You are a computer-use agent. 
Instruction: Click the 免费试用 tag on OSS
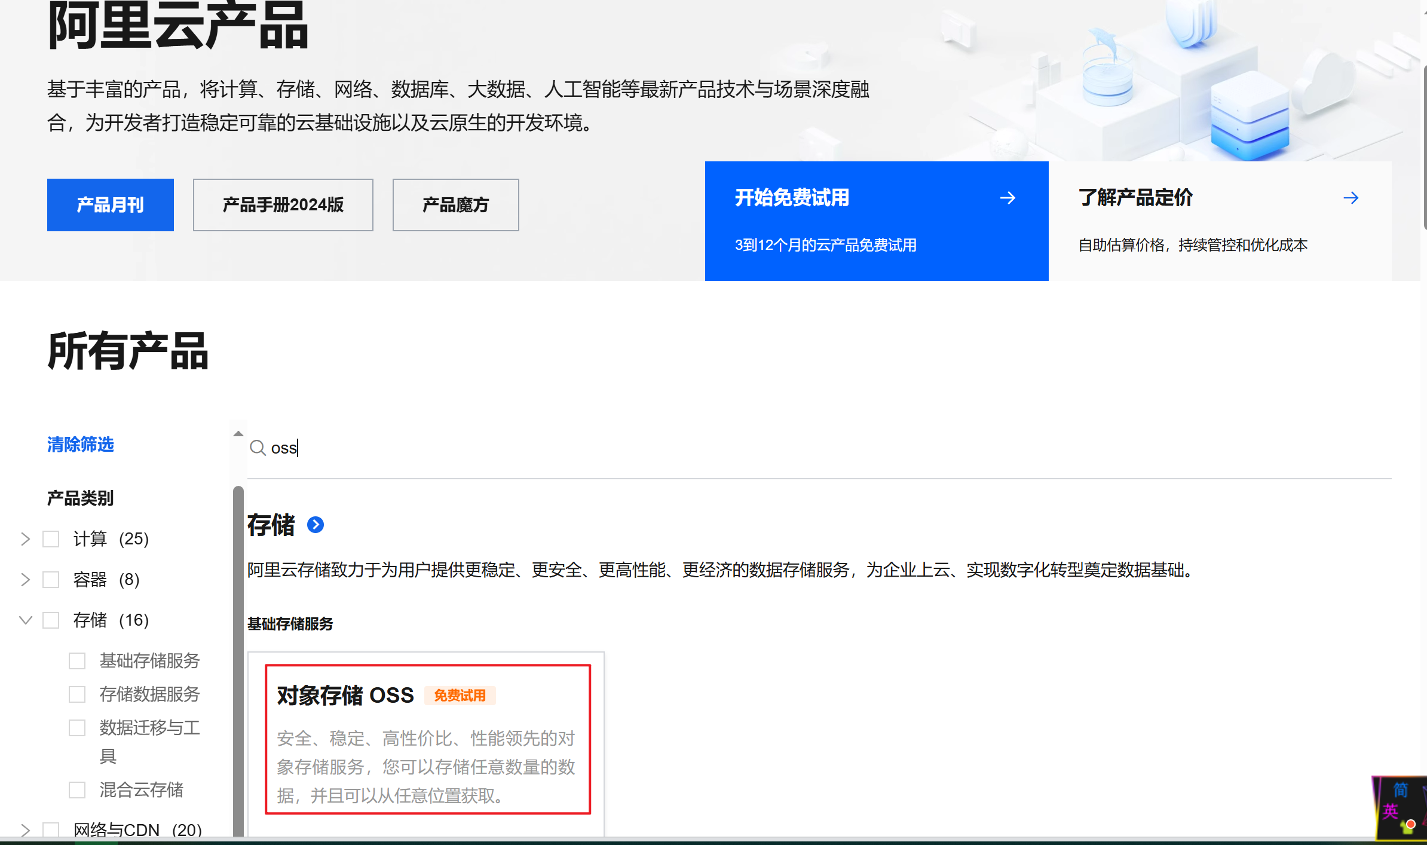click(460, 696)
